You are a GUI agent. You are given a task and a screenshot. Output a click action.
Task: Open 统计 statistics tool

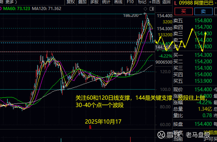click(x=106, y=2)
